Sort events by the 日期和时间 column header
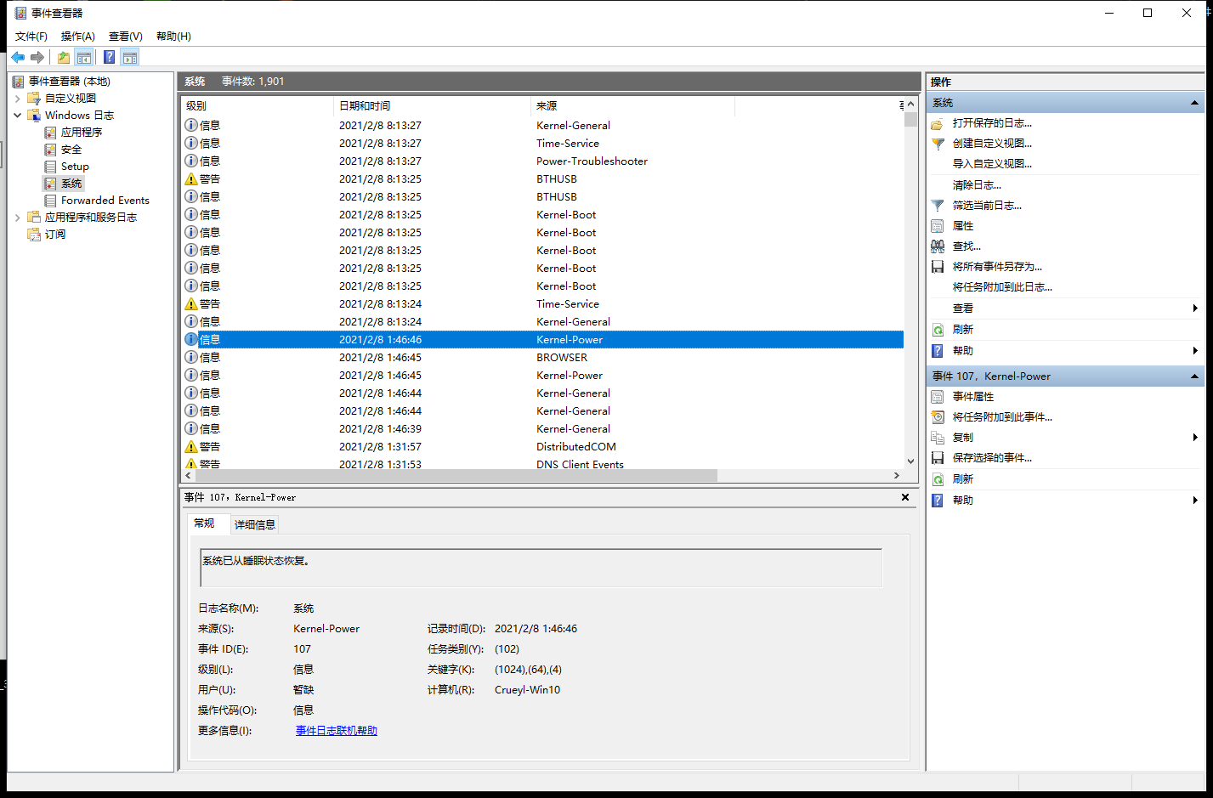 (x=432, y=106)
